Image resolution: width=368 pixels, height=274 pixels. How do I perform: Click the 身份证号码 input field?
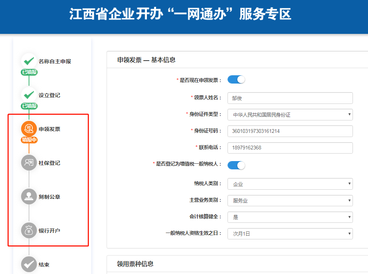pos(290,131)
